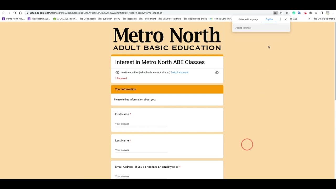Image resolution: width=336 pixels, height=189 pixels.
Task: Open the Chrome profile avatar
Action: tap(327, 13)
